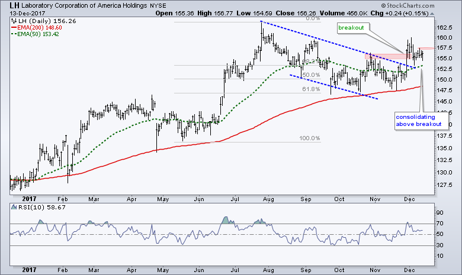This screenshot has height=275, width=462.
Task: Click the green EMA(50) 153.42 legend entry
Action: 35,34
